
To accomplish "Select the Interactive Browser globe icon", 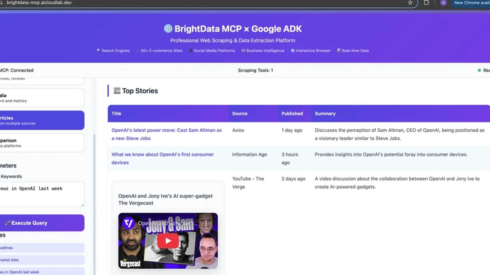I will tap(293, 50).
